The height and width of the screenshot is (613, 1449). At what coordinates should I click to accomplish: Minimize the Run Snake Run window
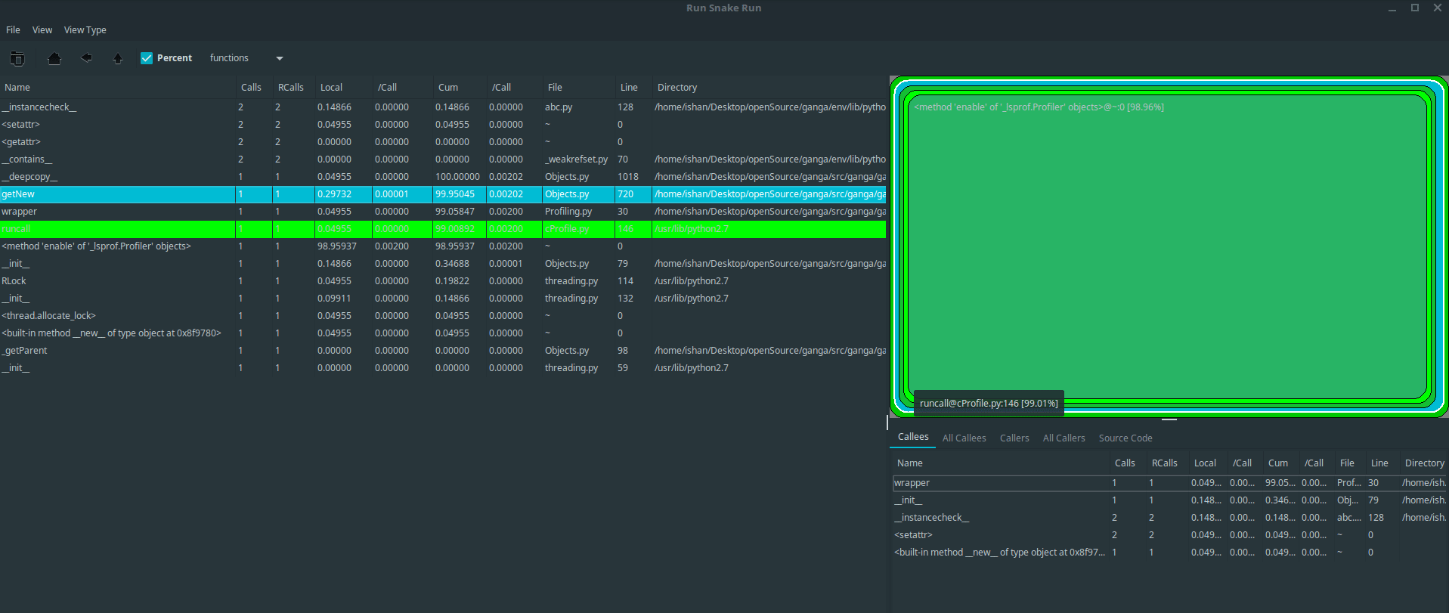pos(1392,8)
